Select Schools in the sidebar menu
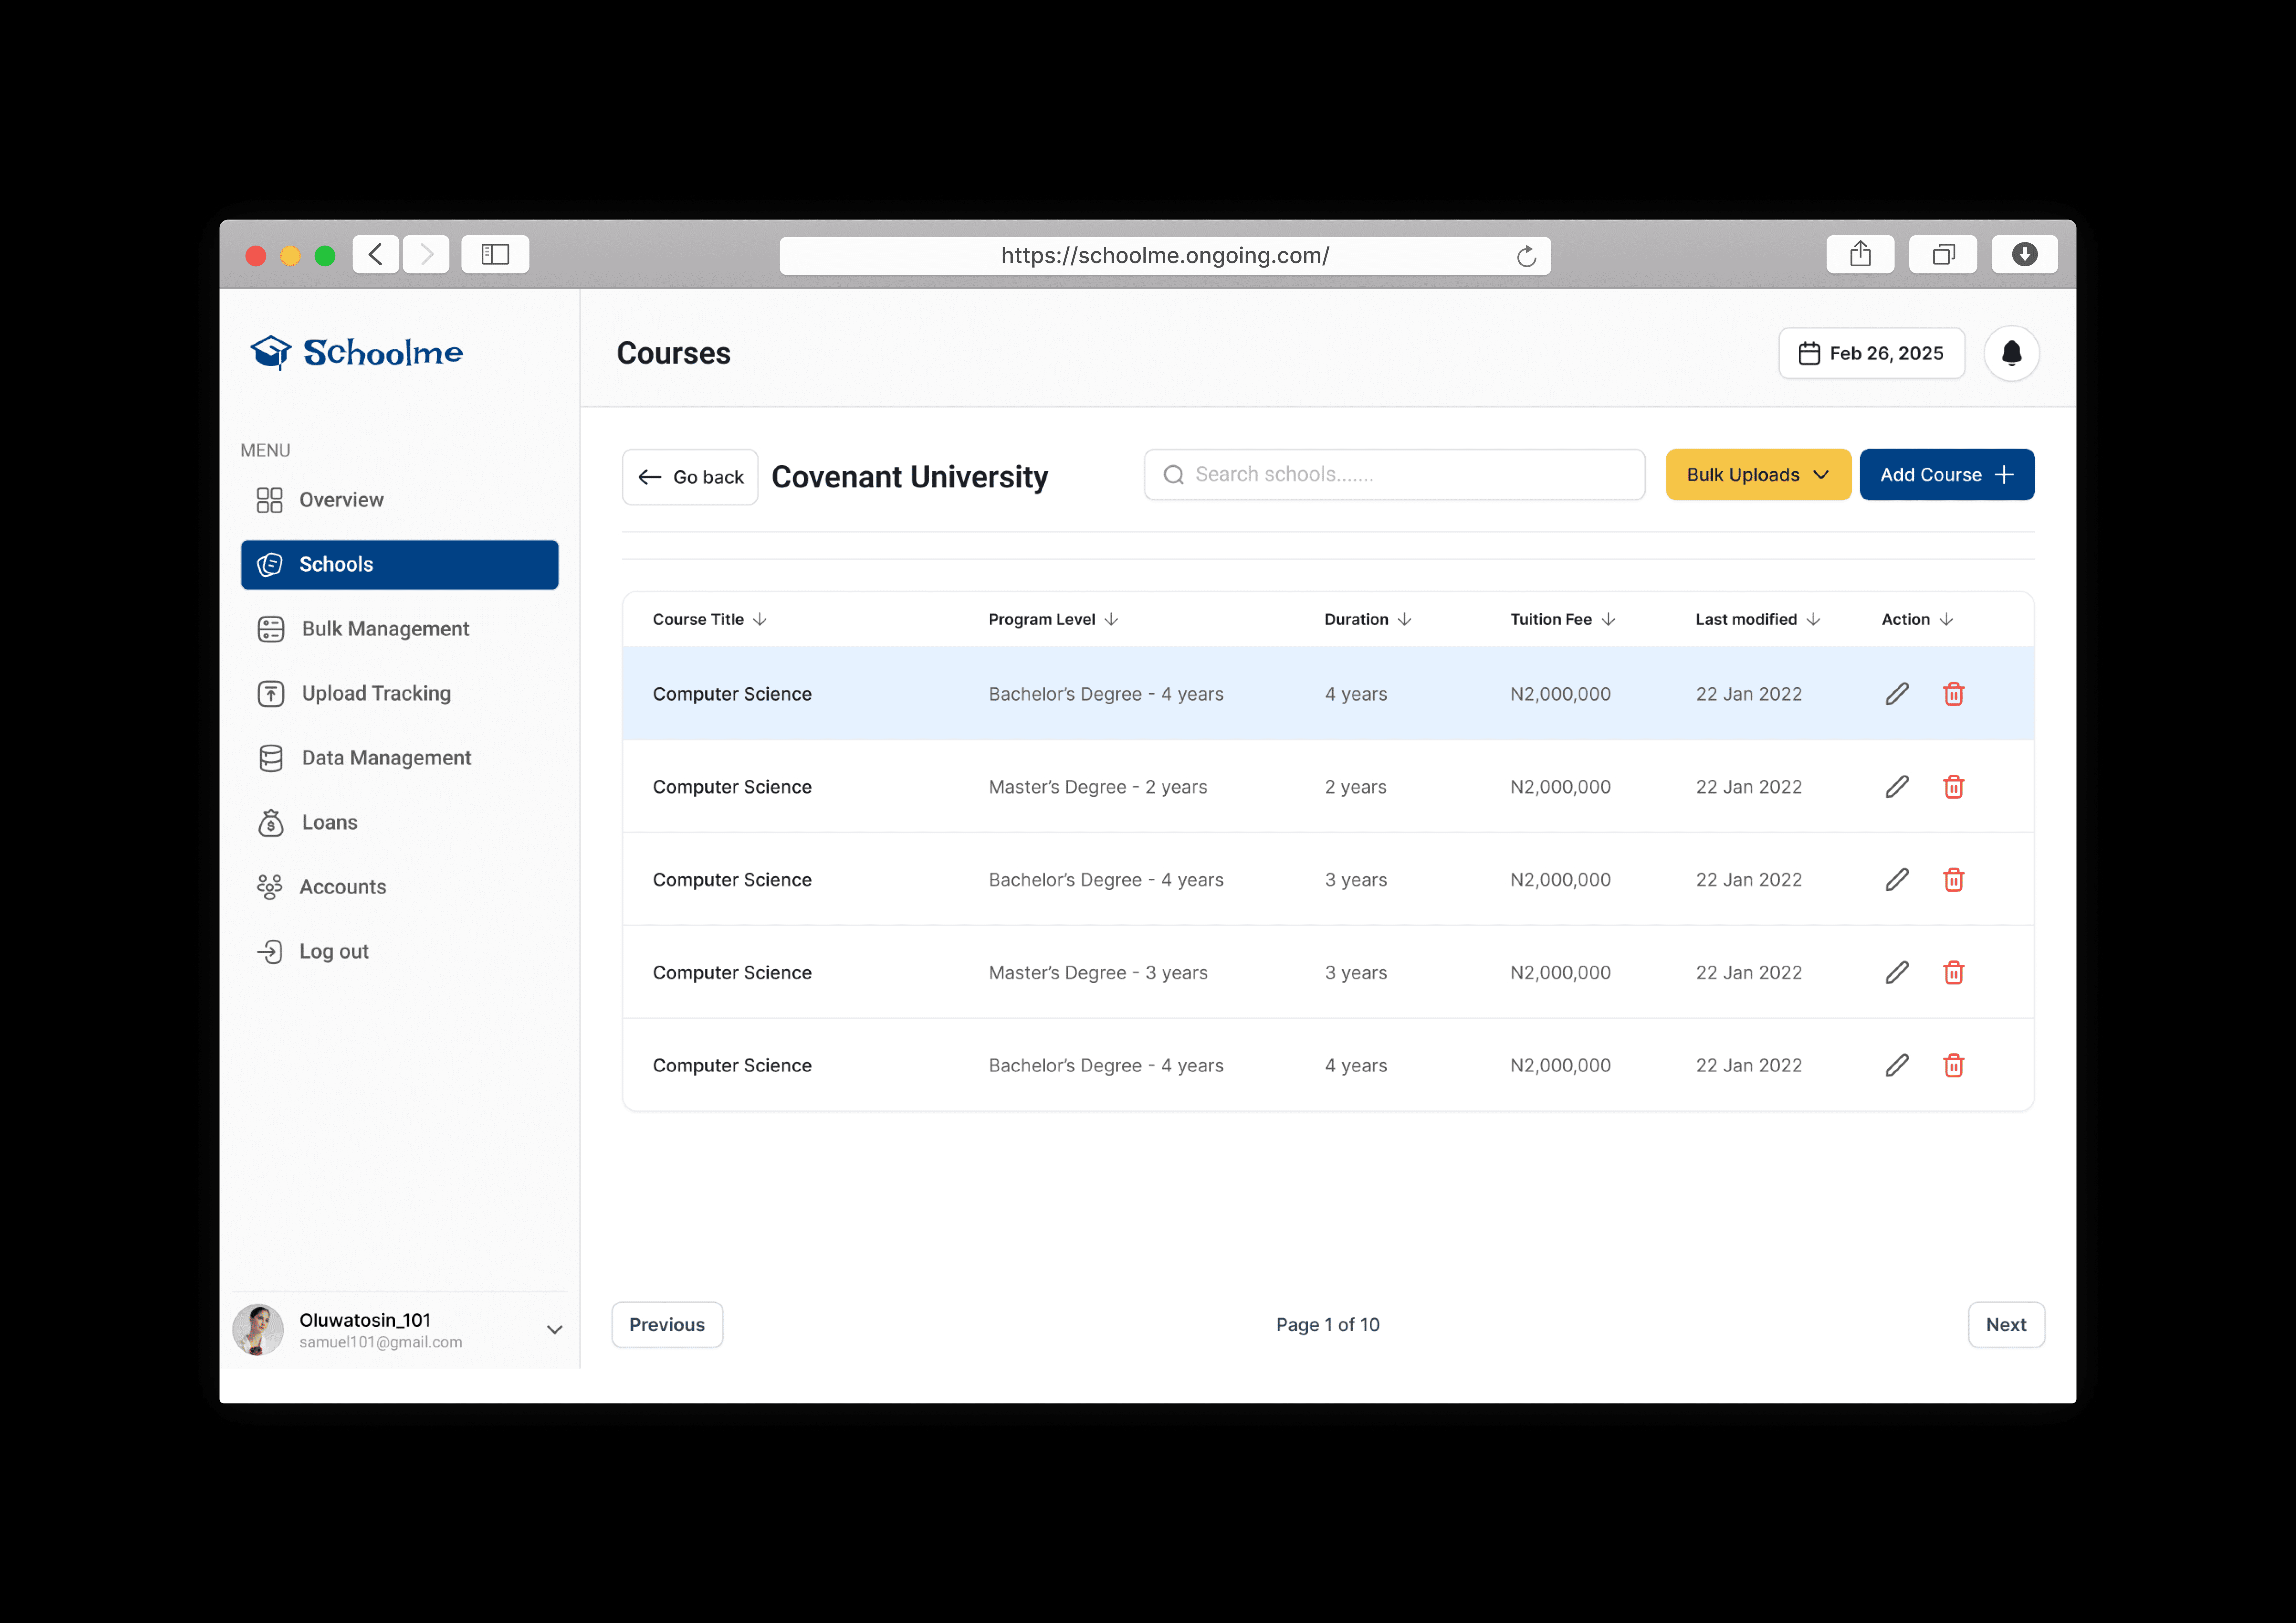The width and height of the screenshot is (2296, 1623). (400, 564)
